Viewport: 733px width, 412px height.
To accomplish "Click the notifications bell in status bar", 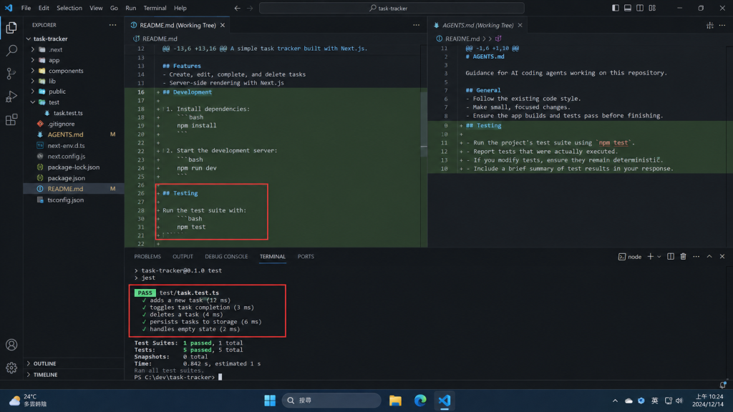I will click(x=723, y=385).
